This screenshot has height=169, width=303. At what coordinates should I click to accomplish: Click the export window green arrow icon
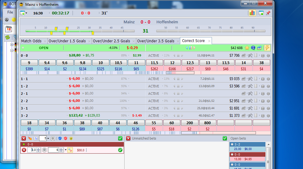click(261, 13)
